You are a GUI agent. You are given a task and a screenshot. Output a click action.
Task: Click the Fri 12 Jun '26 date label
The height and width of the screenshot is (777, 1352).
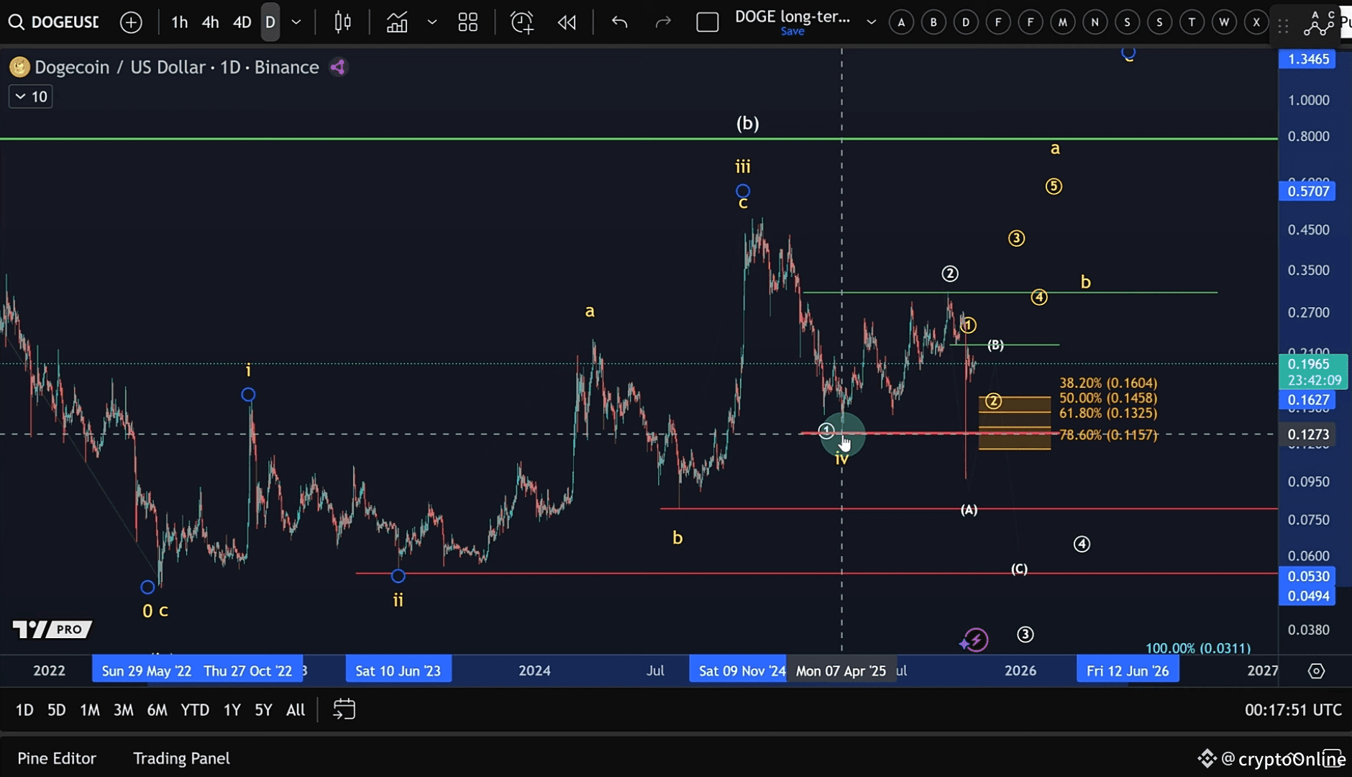(1128, 671)
